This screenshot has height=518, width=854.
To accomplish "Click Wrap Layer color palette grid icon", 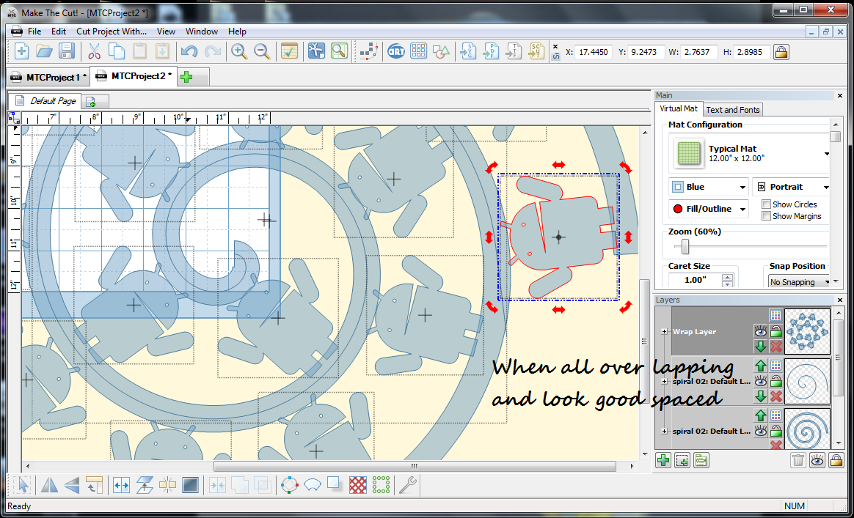I will tap(776, 315).
